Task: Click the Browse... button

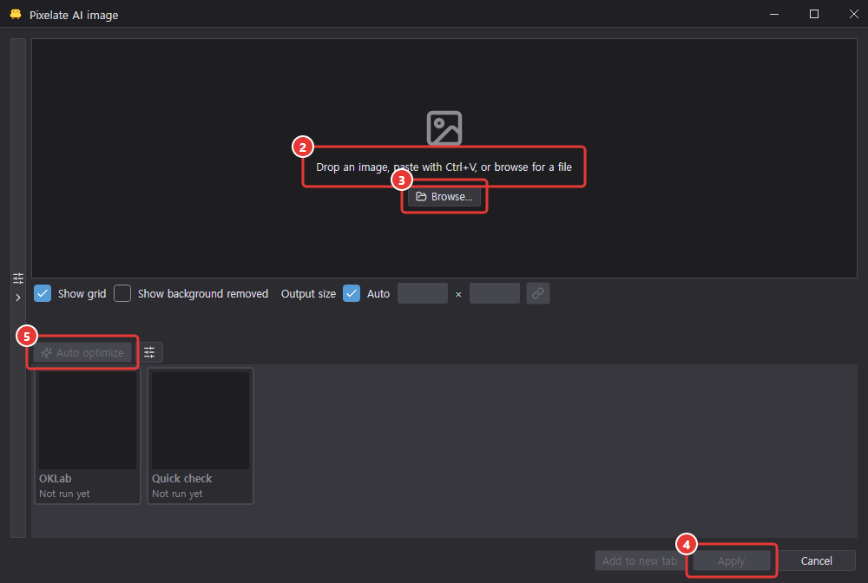Action: (444, 196)
